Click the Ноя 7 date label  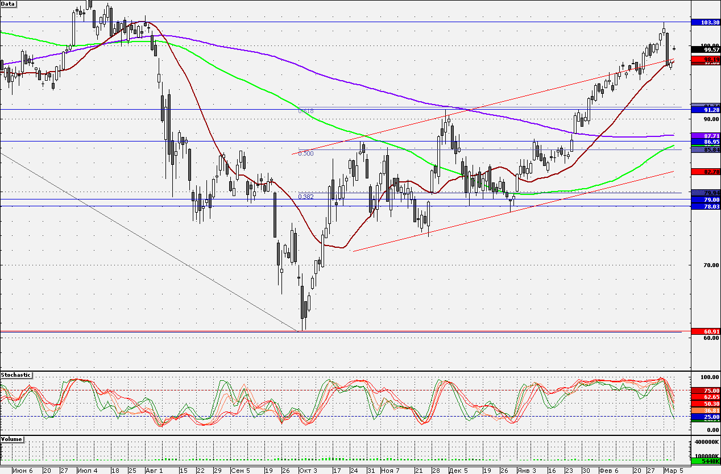click(391, 470)
